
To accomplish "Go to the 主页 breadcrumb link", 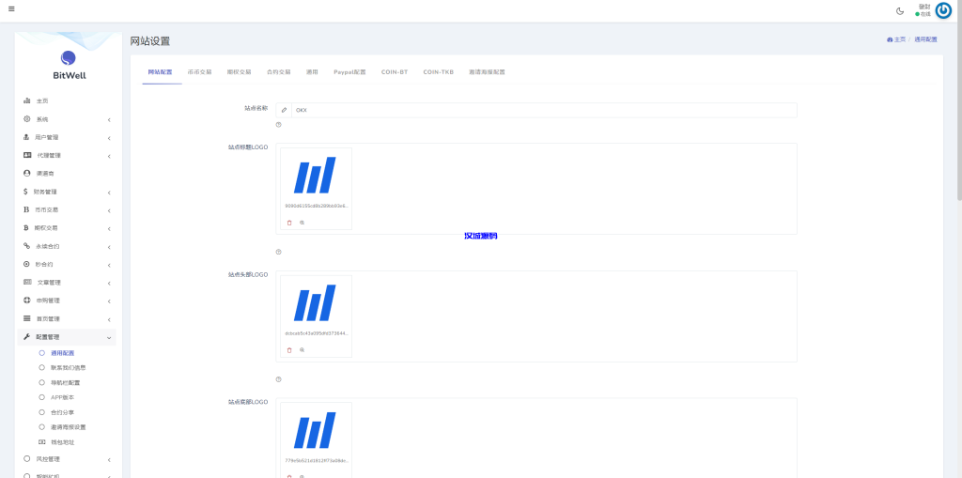I will tap(896, 39).
